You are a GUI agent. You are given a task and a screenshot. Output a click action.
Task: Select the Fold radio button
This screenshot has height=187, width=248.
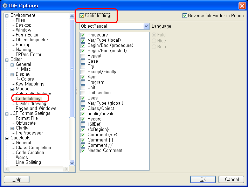pos(154,35)
